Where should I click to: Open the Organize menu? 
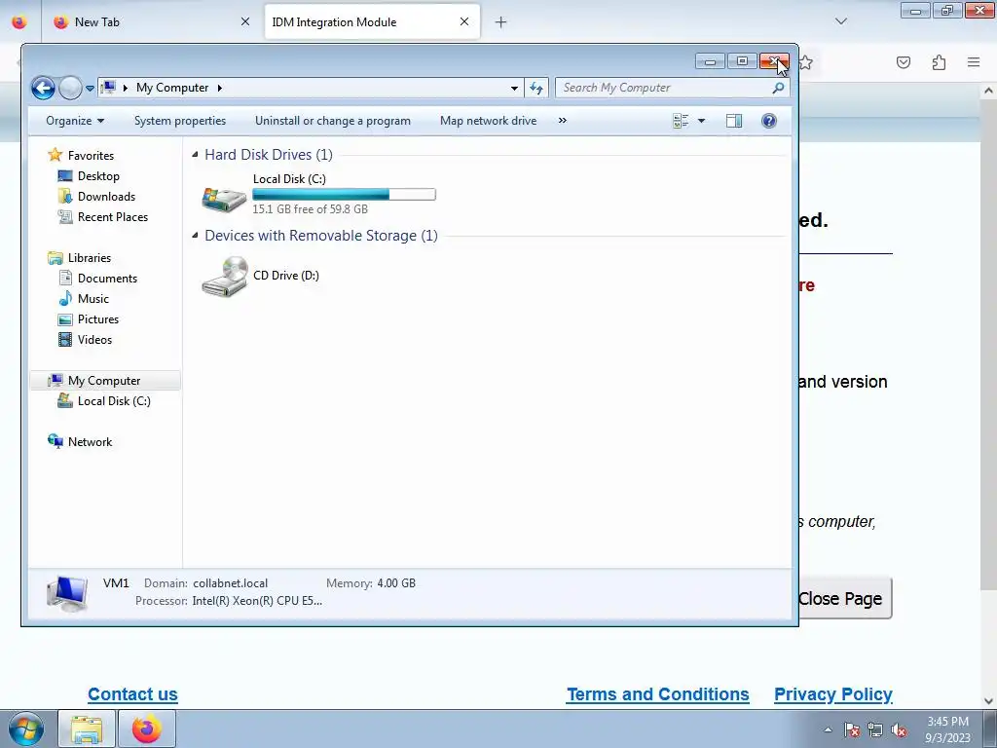(x=74, y=121)
